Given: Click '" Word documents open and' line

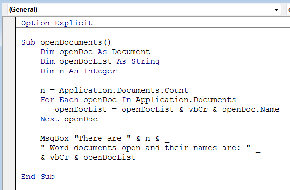Looking at the screenshot, I should coord(150,148).
